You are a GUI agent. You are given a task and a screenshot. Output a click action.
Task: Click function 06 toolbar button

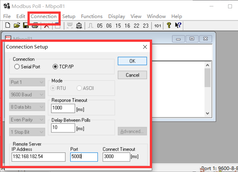[109, 26]
